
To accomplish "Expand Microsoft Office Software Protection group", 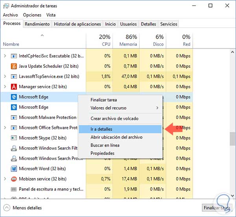I will point(5,128).
